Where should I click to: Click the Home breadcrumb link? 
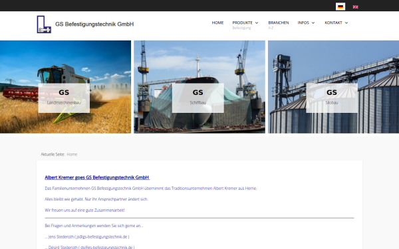pyautogui.click(x=72, y=154)
